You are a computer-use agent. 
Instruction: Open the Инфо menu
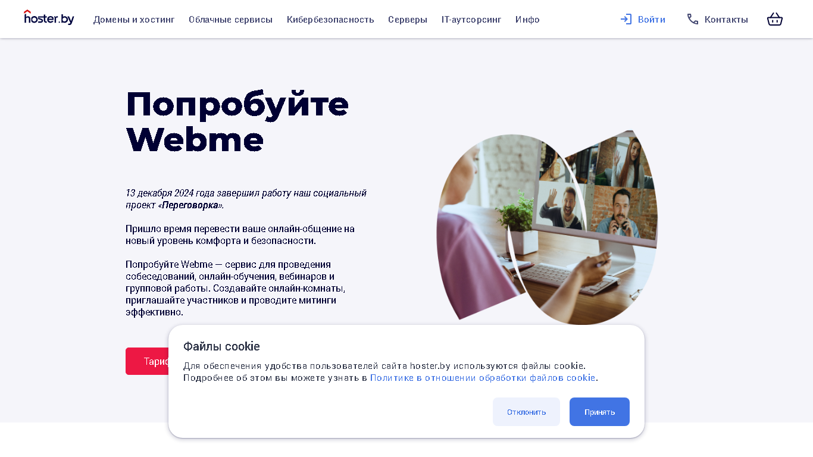pyautogui.click(x=527, y=20)
